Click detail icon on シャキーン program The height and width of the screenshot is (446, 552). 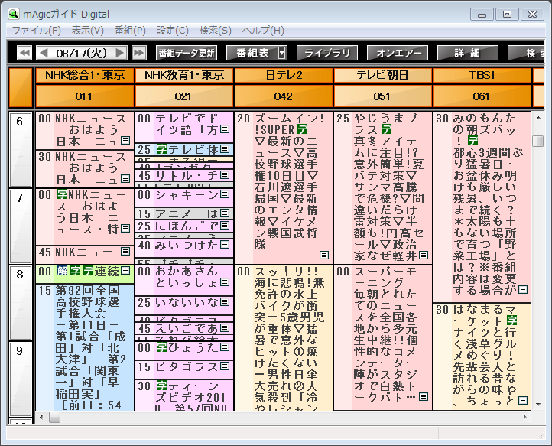pyautogui.click(x=225, y=195)
